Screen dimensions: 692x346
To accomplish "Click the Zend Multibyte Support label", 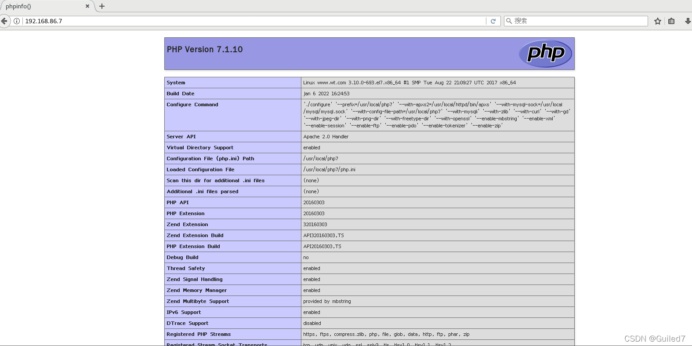I will [198, 301].
